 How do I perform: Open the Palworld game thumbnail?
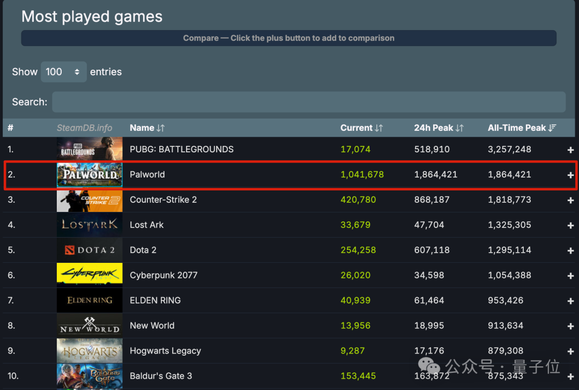(x=90, y=174)
